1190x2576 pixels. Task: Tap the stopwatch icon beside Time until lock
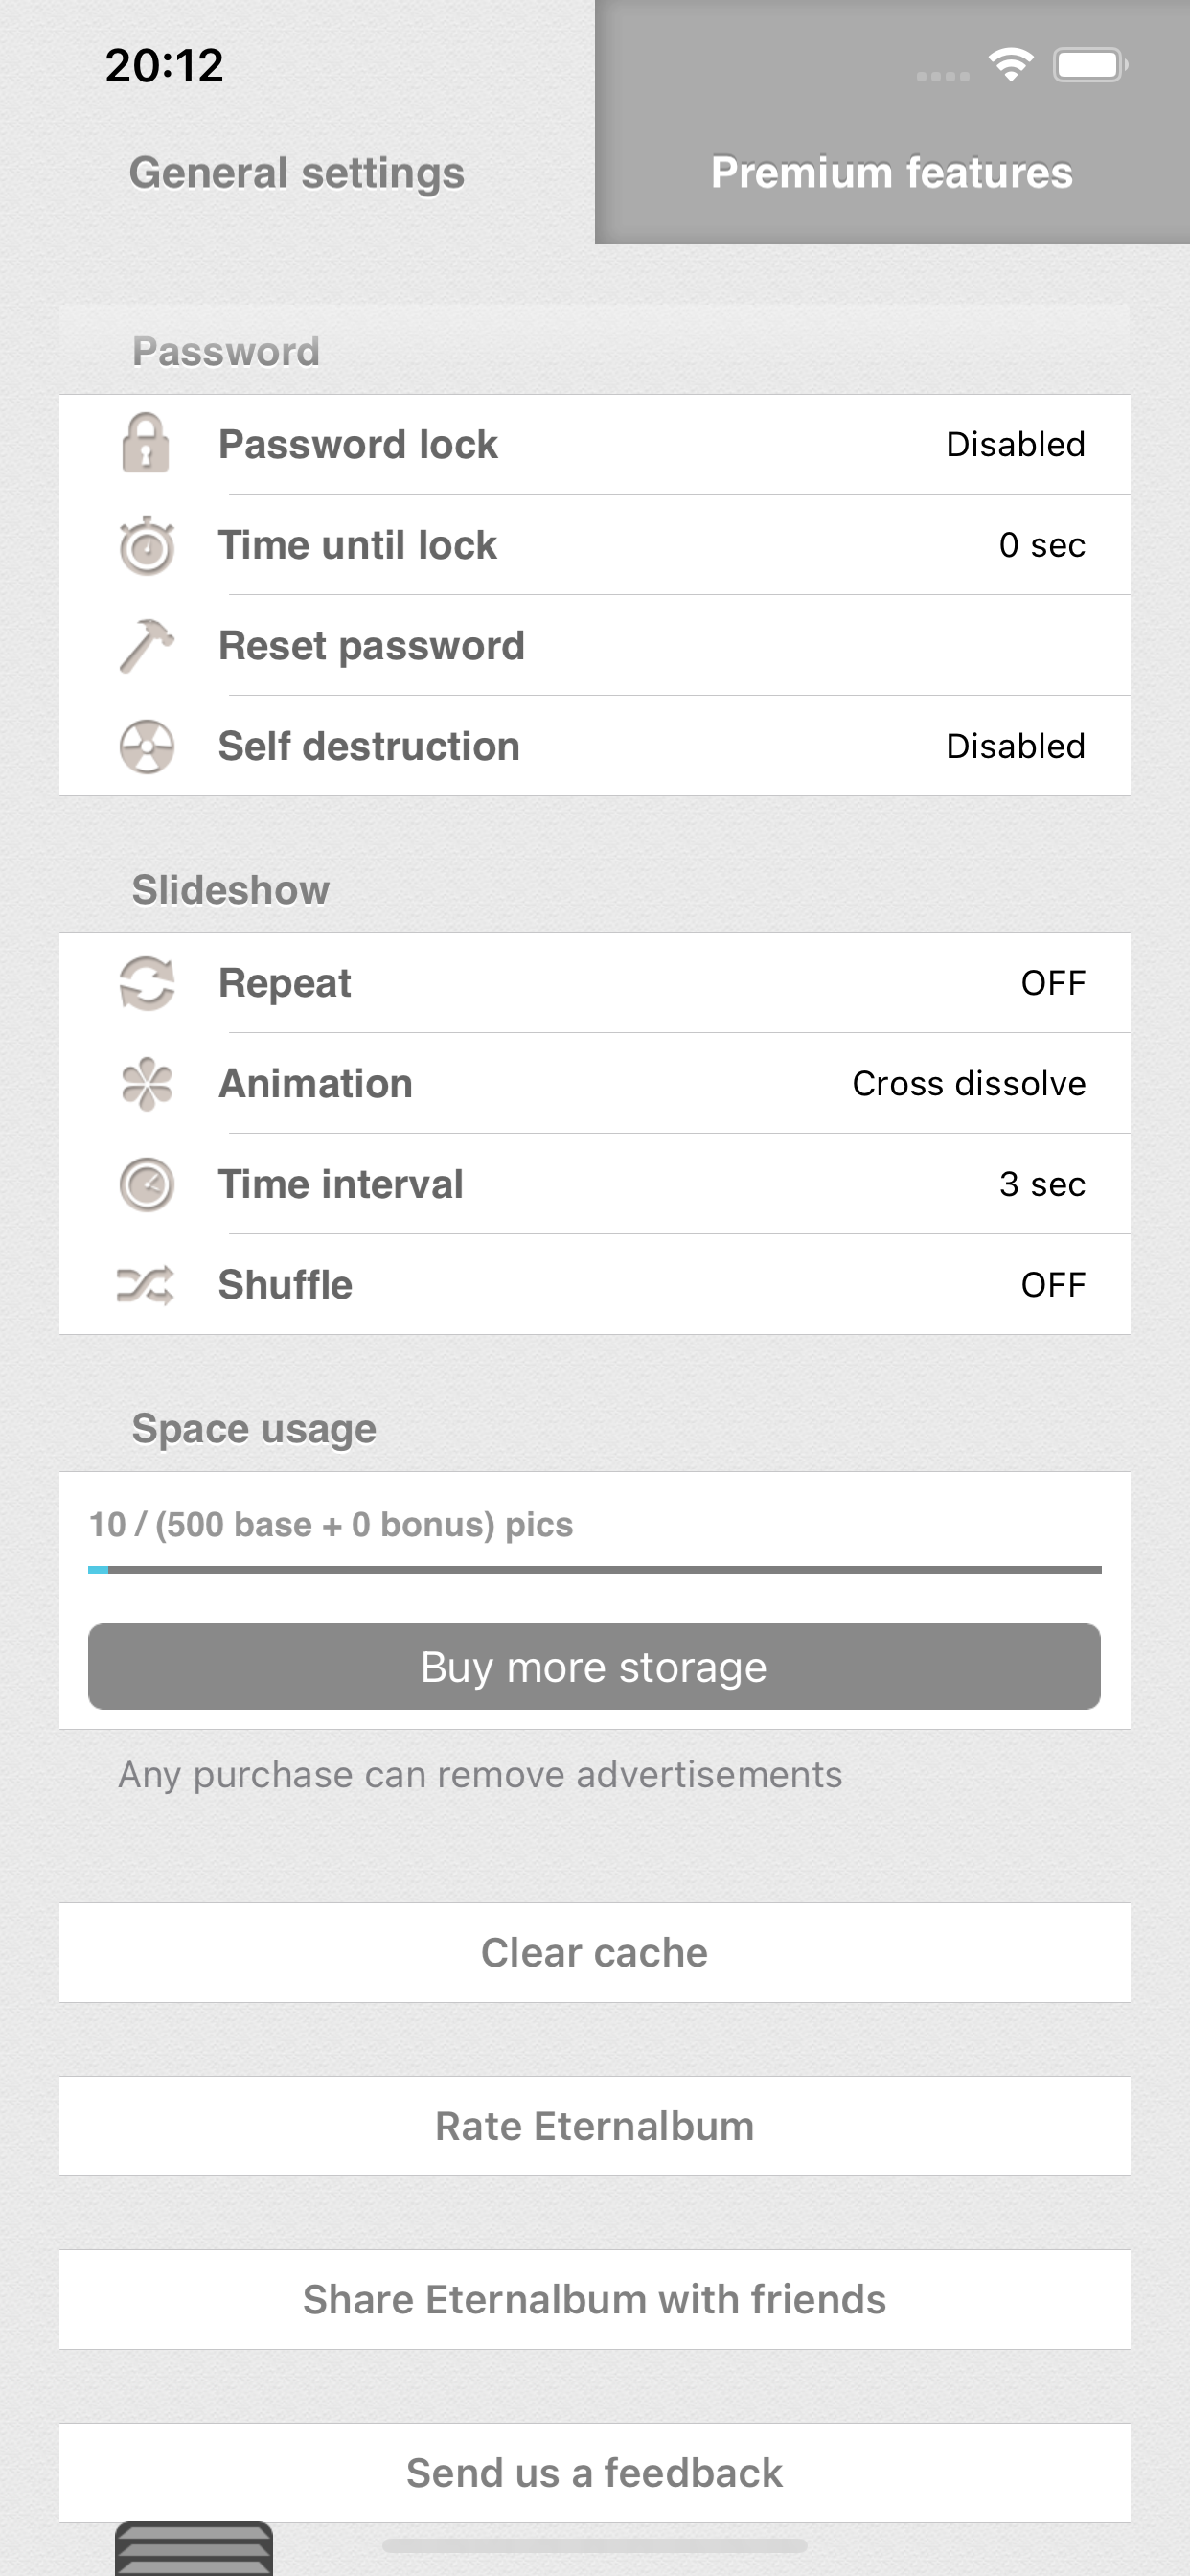pos(146,545)
